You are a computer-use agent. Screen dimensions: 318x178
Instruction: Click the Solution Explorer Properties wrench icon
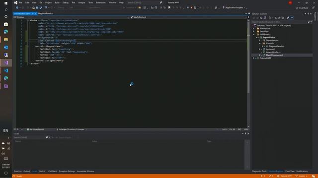coord(288,18)
